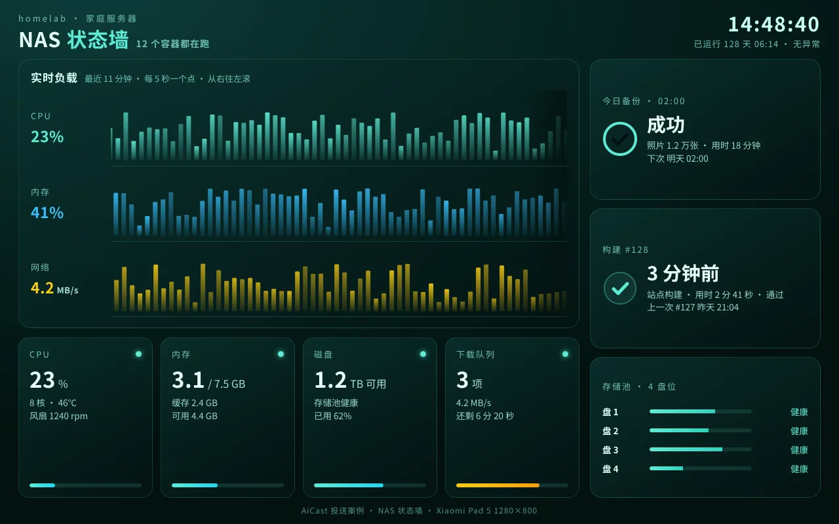Click the CPU card usage progress bar
The image size is (839, 524).
point(85,485)
